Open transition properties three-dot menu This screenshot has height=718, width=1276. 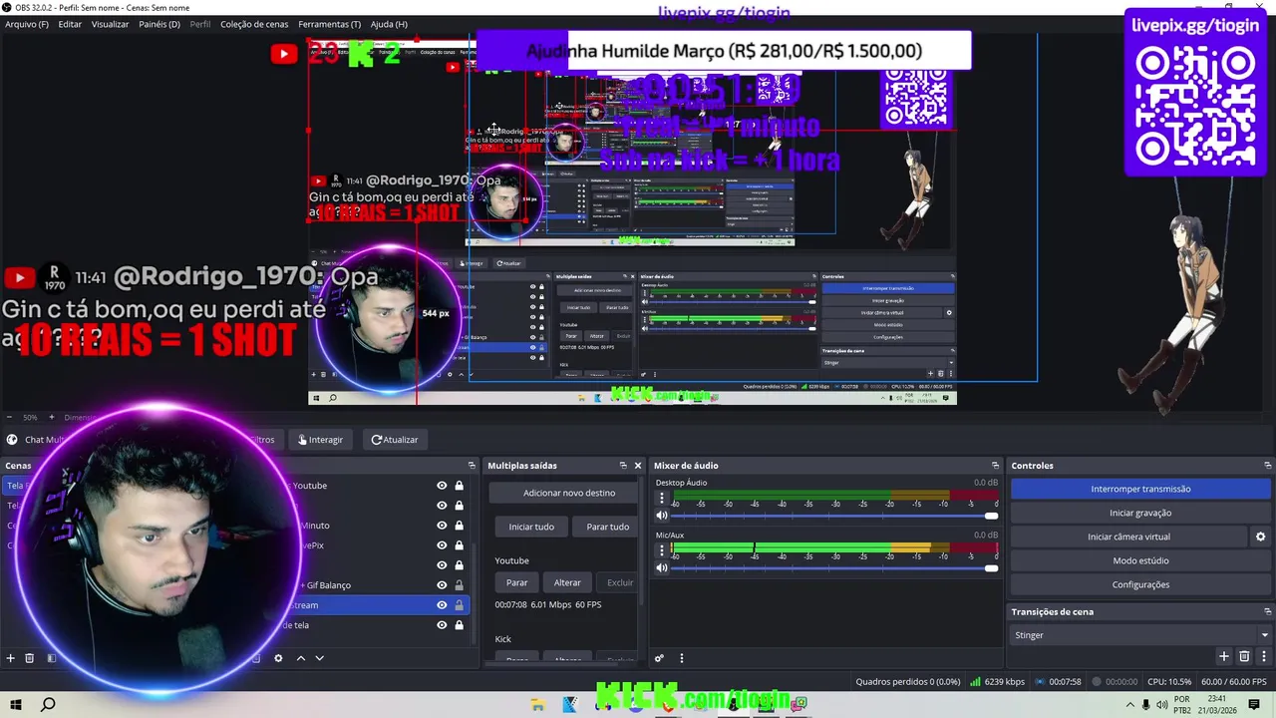(1263, 656)
